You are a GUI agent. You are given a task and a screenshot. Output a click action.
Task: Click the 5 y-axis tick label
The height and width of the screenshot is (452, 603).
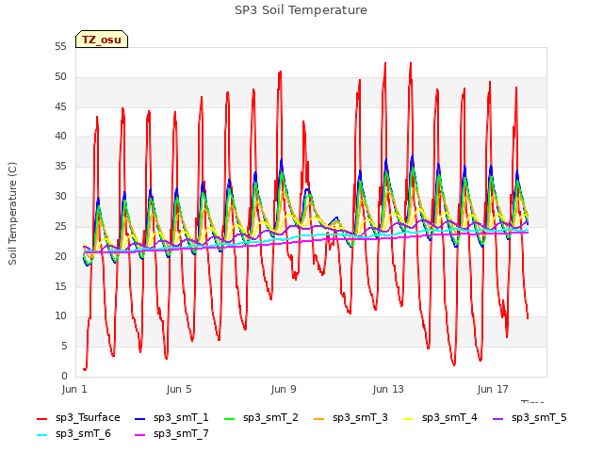tap(64, 346)
